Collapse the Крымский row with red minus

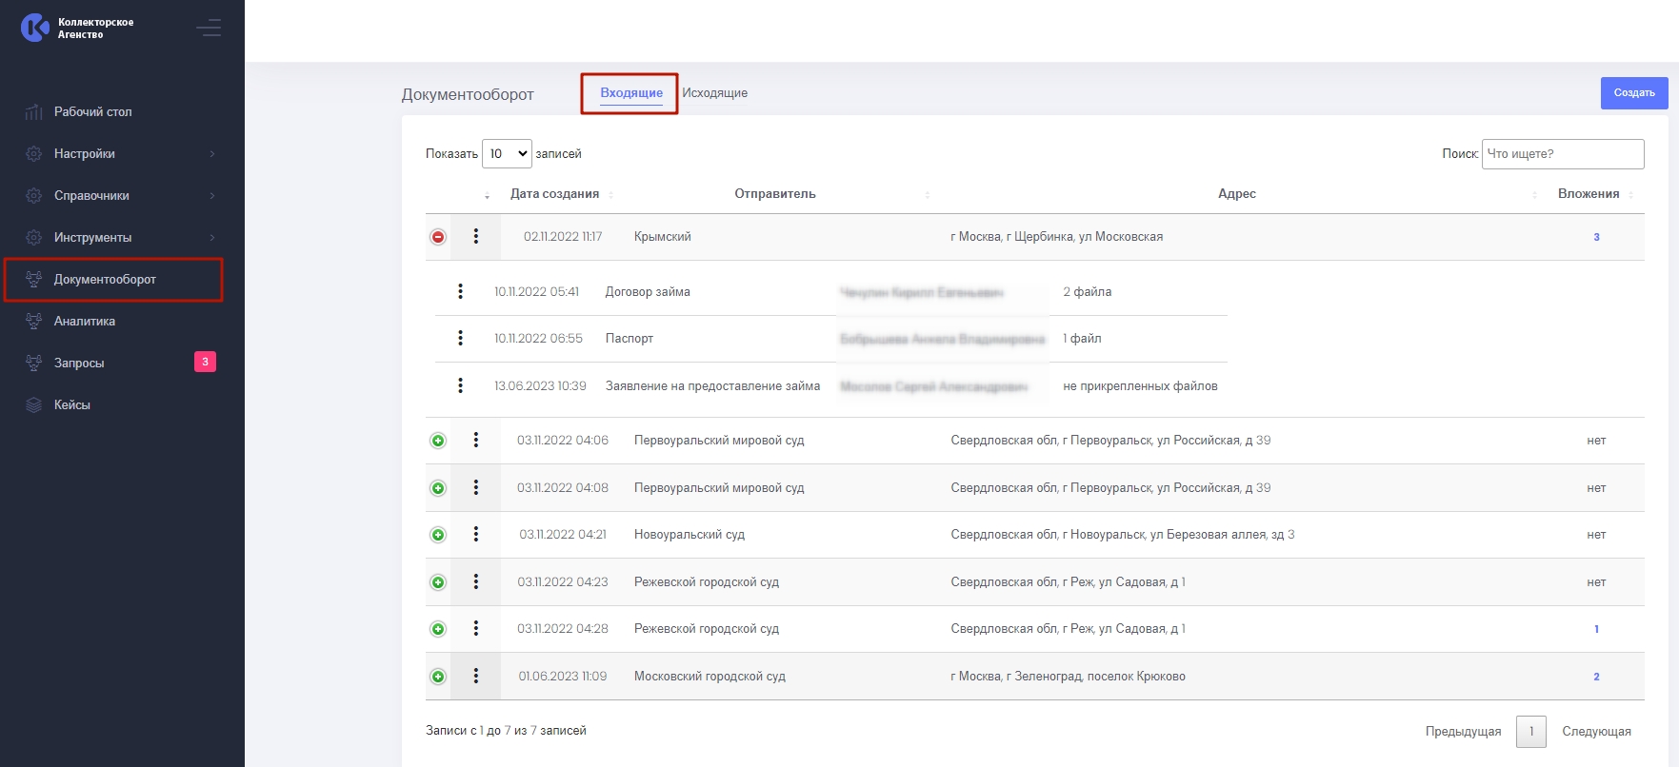(x=438, y=237)
